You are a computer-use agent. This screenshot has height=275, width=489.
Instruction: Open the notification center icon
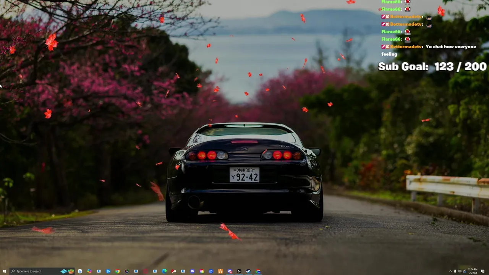483,271
